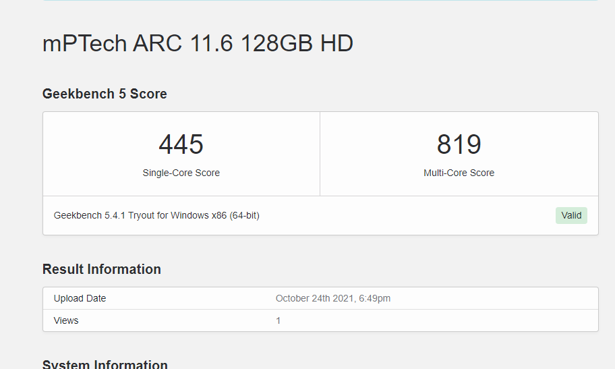Click the views count value 1

278,320
